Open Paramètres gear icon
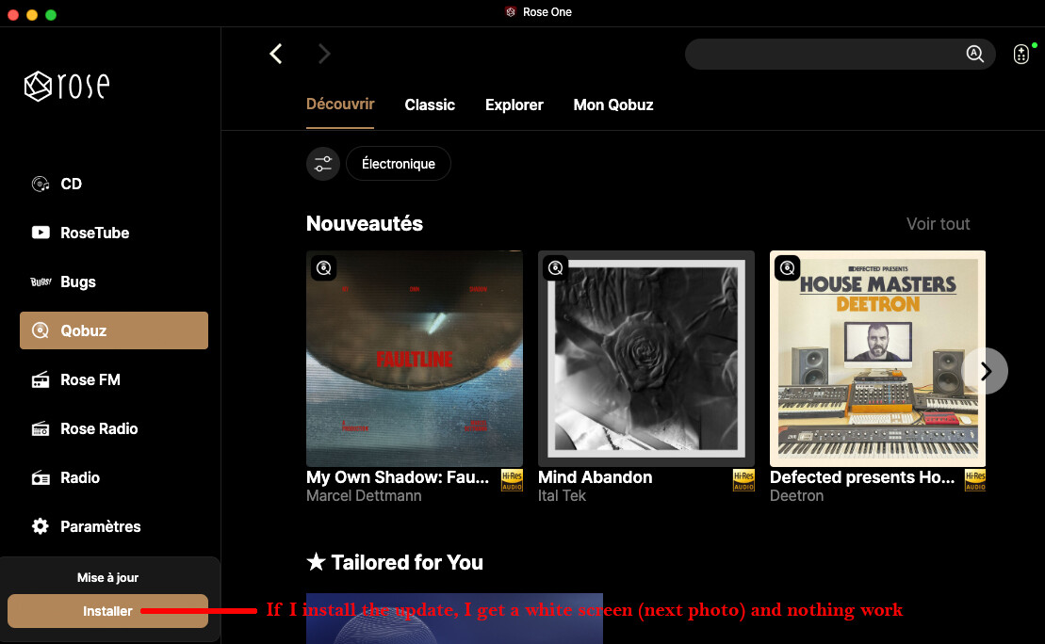1045x644 pixels. point(41,526)
